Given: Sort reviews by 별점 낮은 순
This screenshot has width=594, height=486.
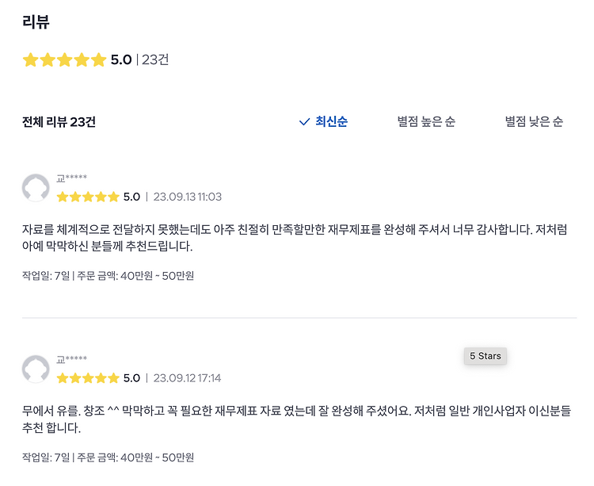Looking at the screenshot, I should [x=534, y=122].
